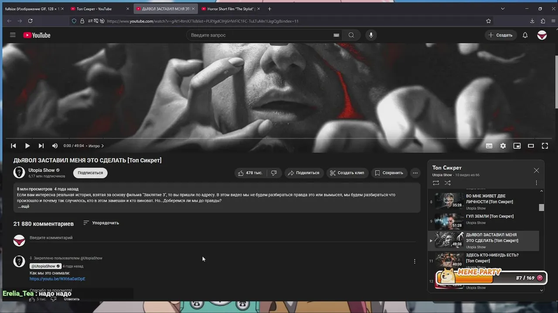Image resolution: width=558 pixels, height=313 pixels.
Task: Click the search magnifier button
Action: click(x=351, y=35)
